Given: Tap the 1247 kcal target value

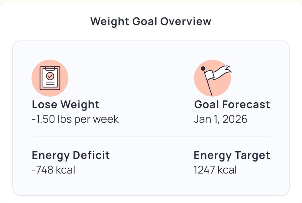Looking at the screenshot, I should click(215, 170).
